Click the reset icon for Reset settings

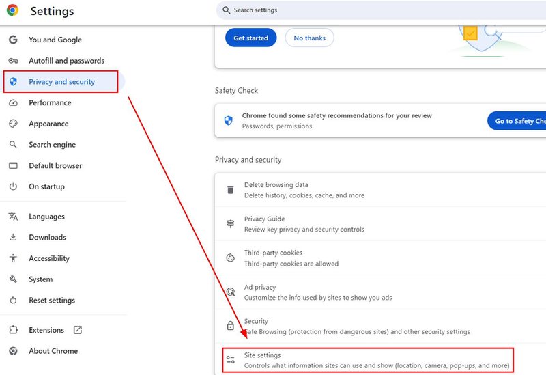coord(13,300)
